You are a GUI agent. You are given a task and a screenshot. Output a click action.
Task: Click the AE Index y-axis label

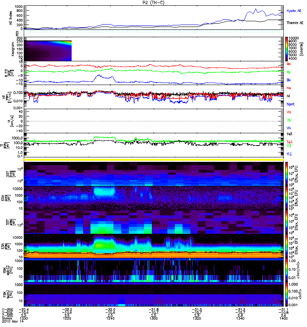(x=11, y=18)
